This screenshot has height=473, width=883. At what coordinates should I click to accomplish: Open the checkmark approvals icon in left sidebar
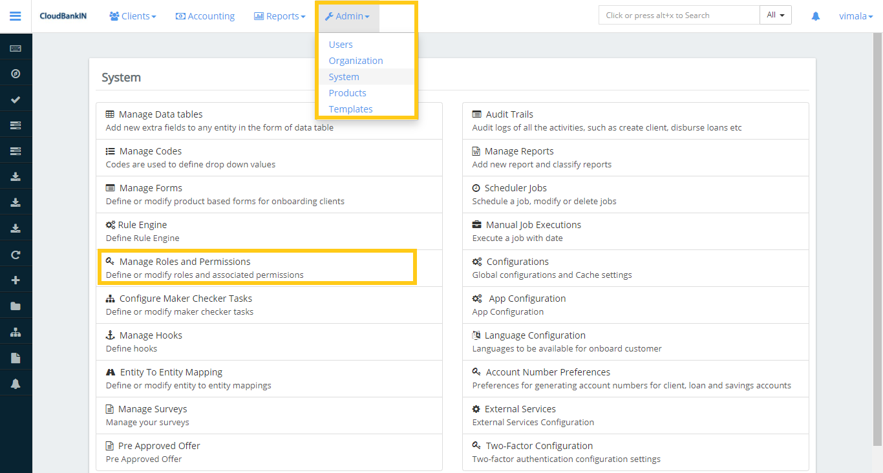tap(16, 98)
